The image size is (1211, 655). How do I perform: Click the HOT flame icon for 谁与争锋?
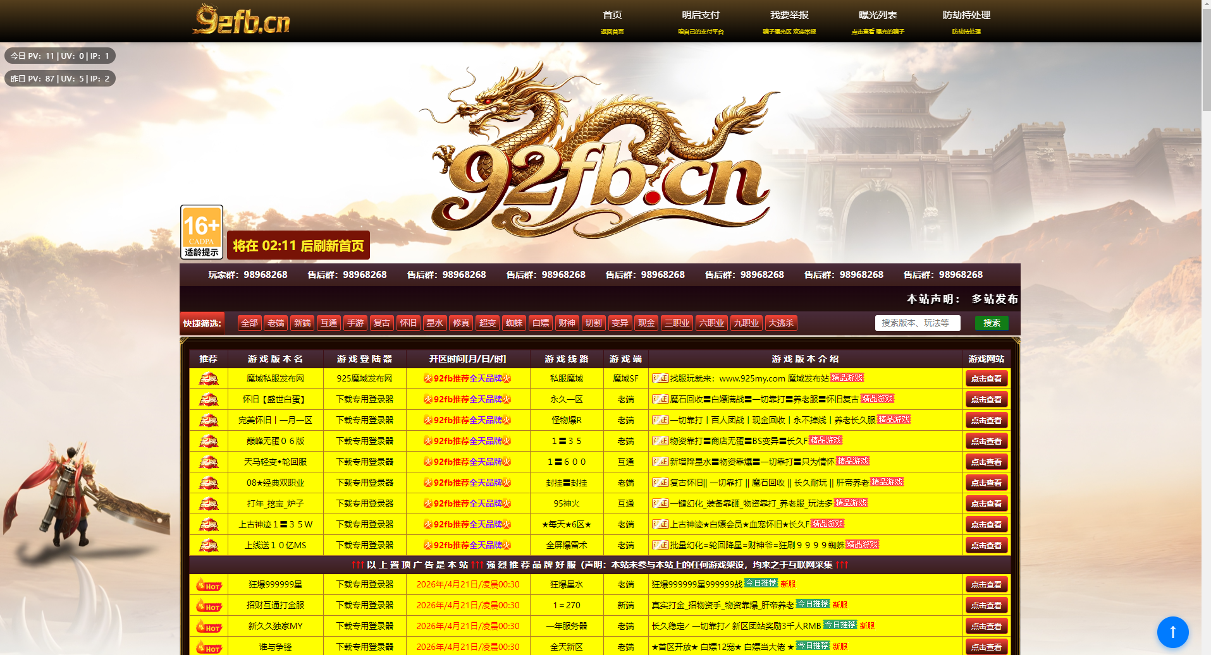coord(208,647)
